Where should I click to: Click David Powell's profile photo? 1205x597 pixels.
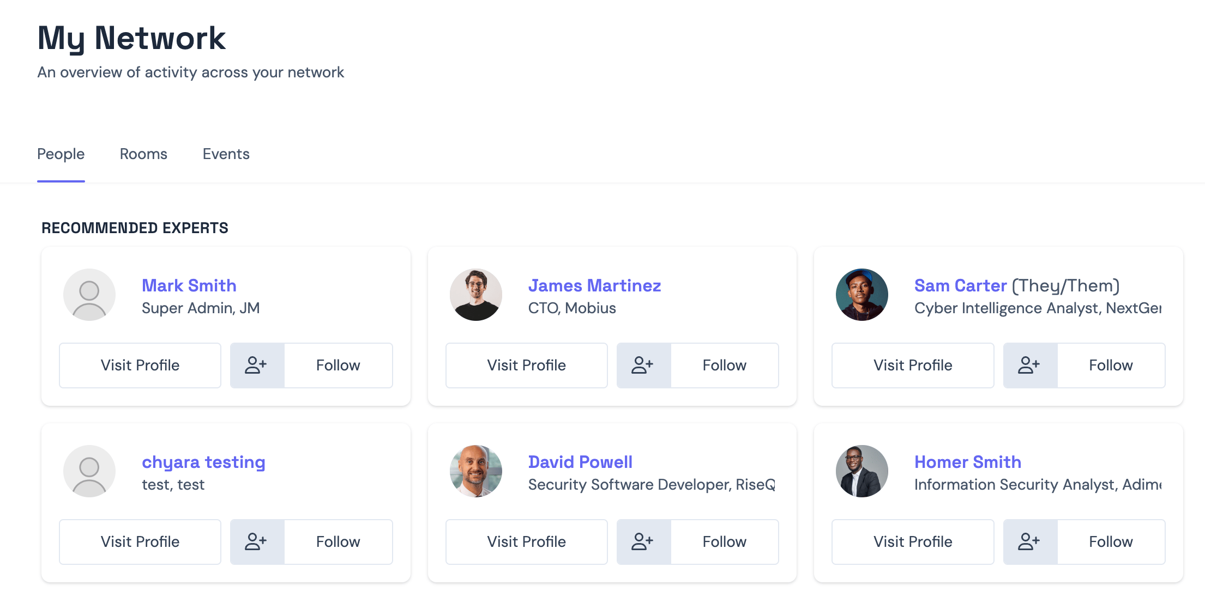(475, 471)
